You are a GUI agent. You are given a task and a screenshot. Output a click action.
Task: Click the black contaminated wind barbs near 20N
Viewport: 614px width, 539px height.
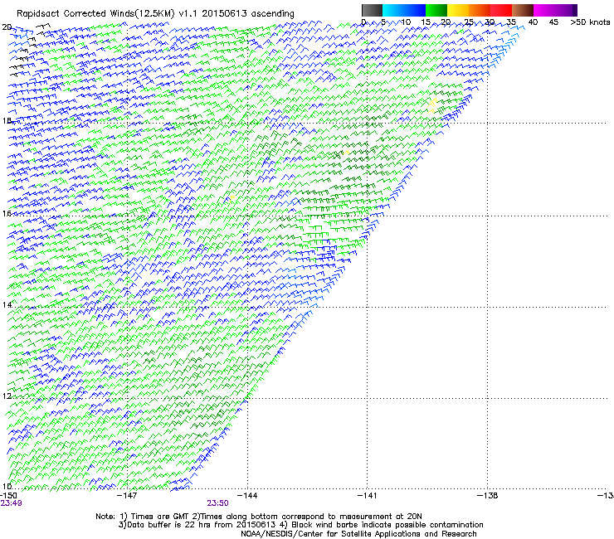[x=29, y=49]
